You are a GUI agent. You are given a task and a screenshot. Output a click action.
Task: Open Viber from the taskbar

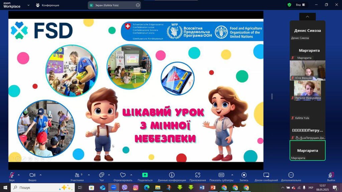(x=125, y=188)
